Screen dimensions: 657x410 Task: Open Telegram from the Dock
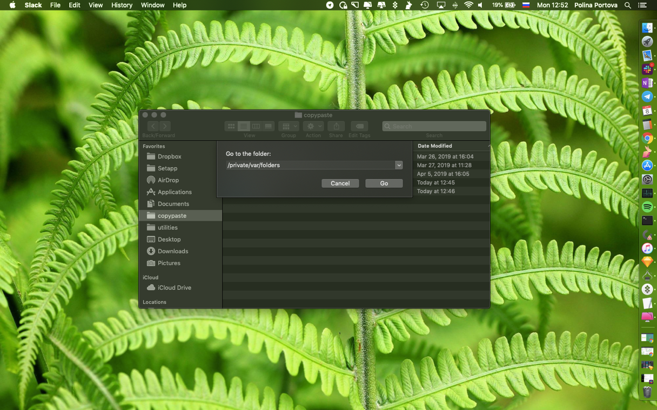(647, 97)
